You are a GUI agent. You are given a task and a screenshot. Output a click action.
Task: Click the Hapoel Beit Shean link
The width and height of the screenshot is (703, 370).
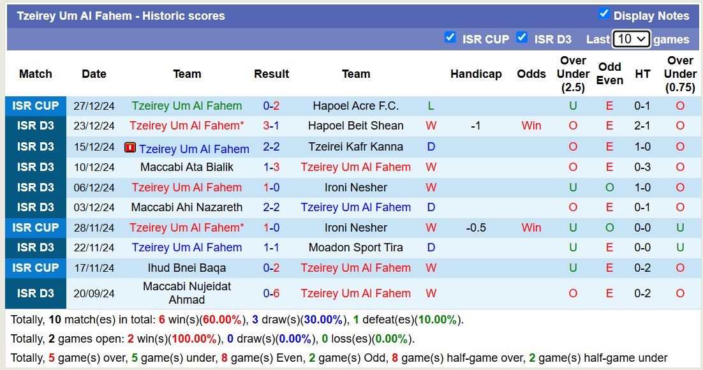pyautogui.click(x=356, y=126)
